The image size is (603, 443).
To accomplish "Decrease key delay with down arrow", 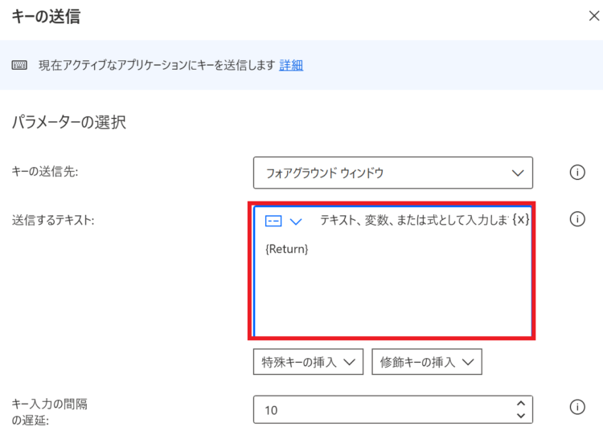I will pyautogui.click(x=521, y=416).
